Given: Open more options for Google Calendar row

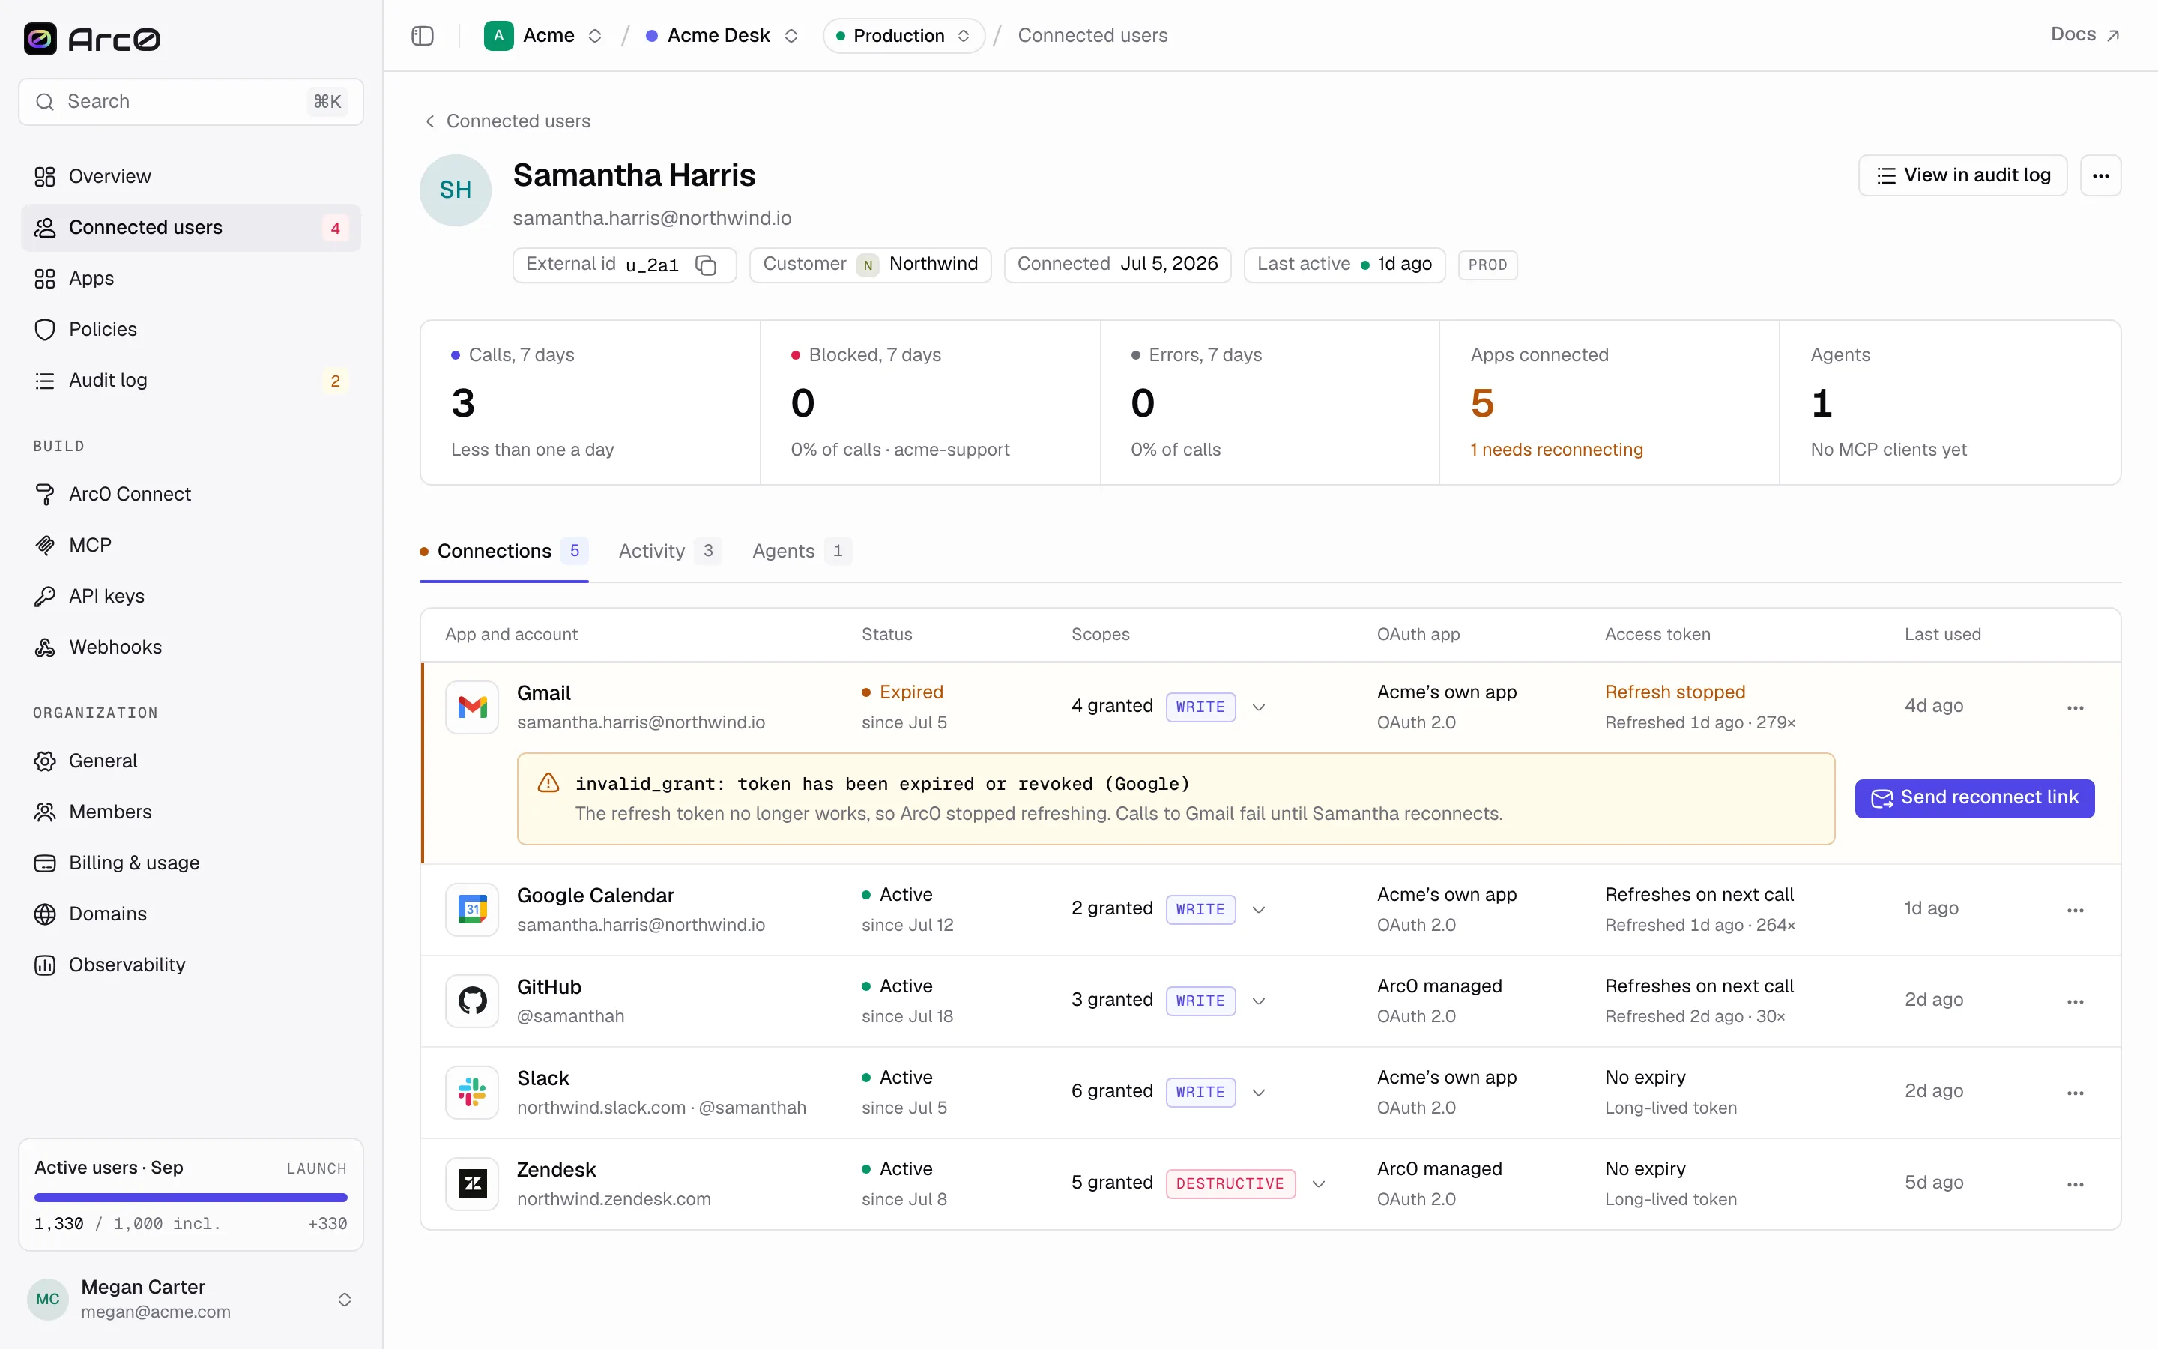Looking at the screenshot, I should click(x=2075, y=910).
